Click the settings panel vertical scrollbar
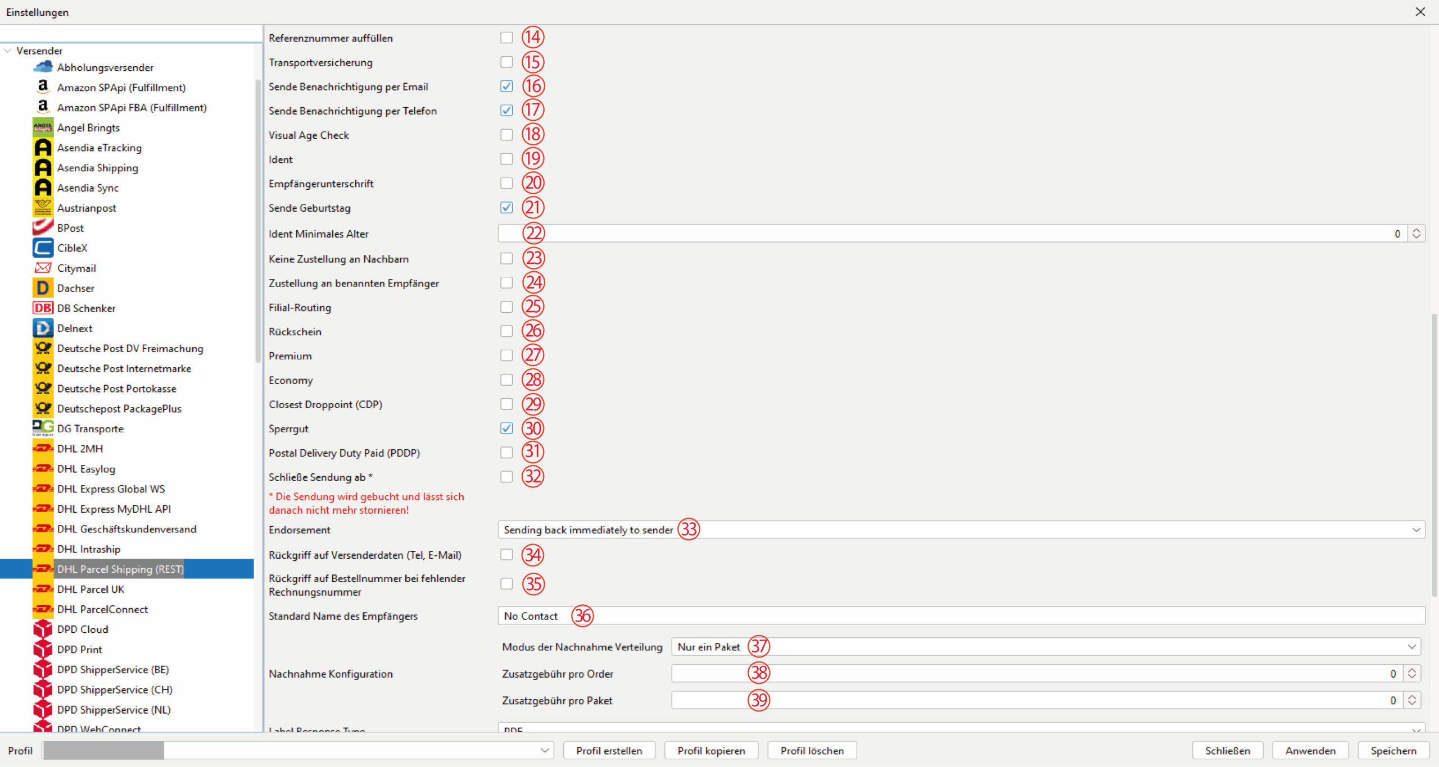The image size is (1439, 767). click(x=1434, y=455)
